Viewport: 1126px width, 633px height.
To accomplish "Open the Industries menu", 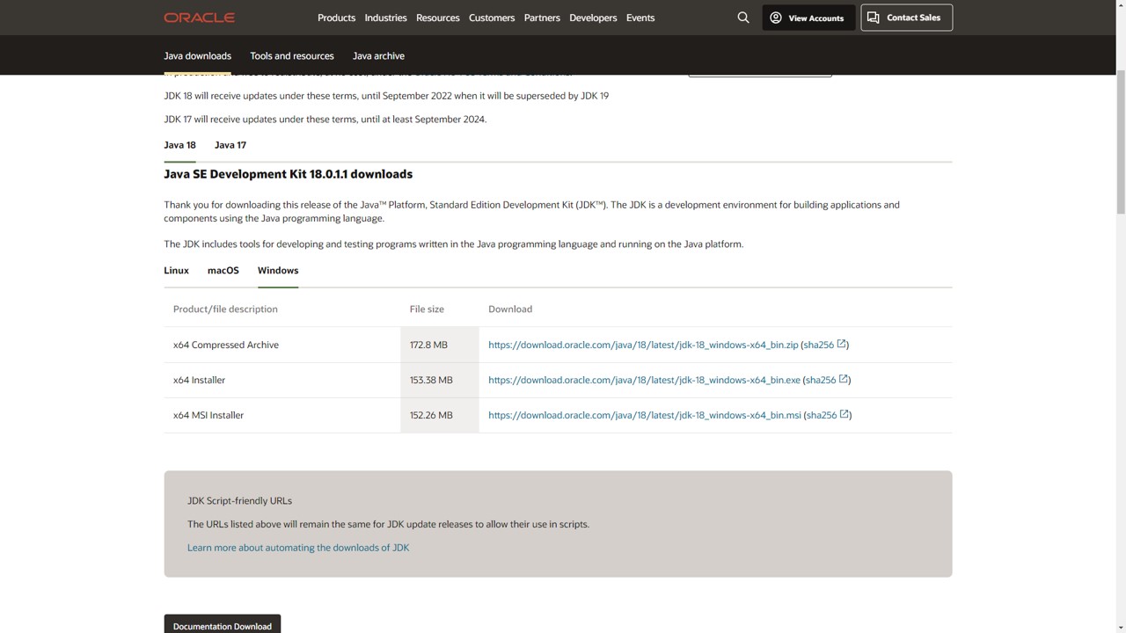I will 385,18.
